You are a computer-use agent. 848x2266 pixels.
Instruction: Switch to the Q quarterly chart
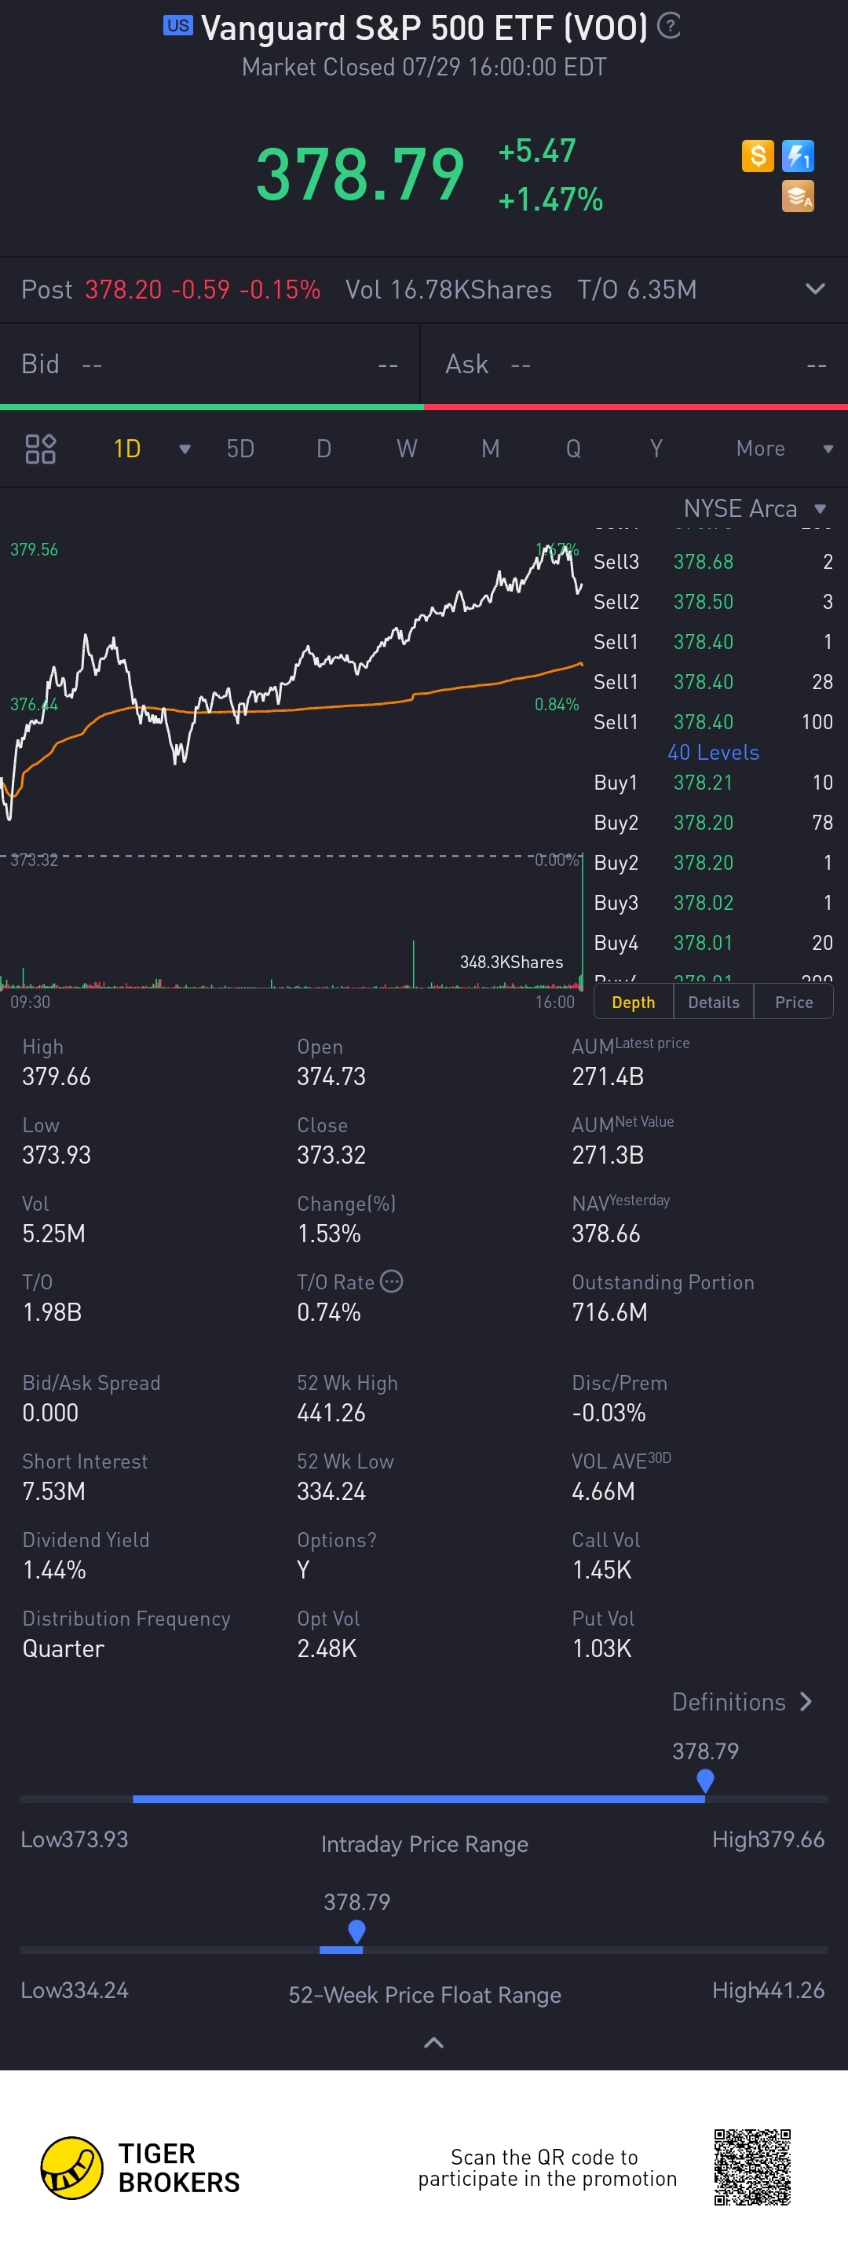pos(573,449)
